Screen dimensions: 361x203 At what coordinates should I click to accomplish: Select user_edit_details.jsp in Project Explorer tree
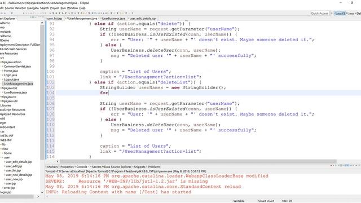(19, 162)
